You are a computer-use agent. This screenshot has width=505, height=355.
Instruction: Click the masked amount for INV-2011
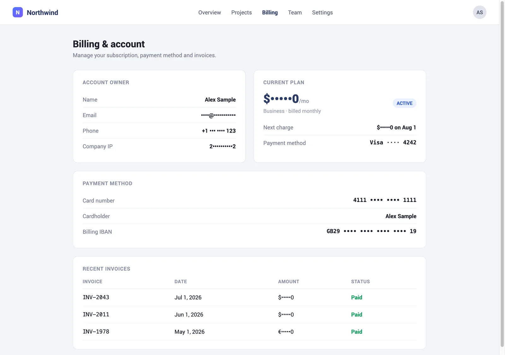coord(286,315)
